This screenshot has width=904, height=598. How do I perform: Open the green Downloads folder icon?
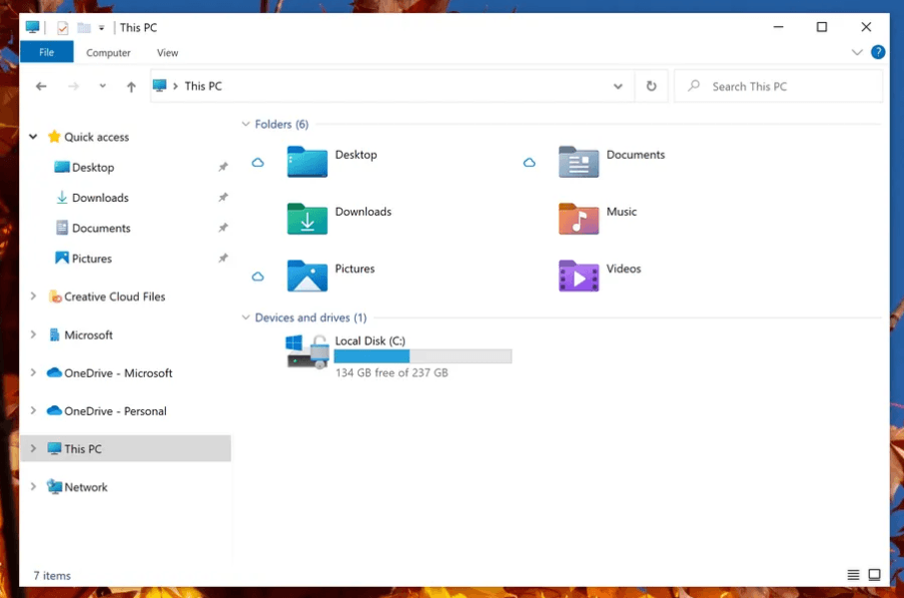tap(307, 219)
